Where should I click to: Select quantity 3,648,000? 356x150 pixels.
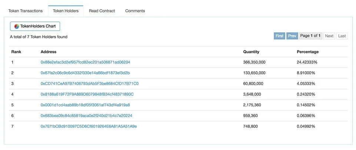click(x=252, y=94)
